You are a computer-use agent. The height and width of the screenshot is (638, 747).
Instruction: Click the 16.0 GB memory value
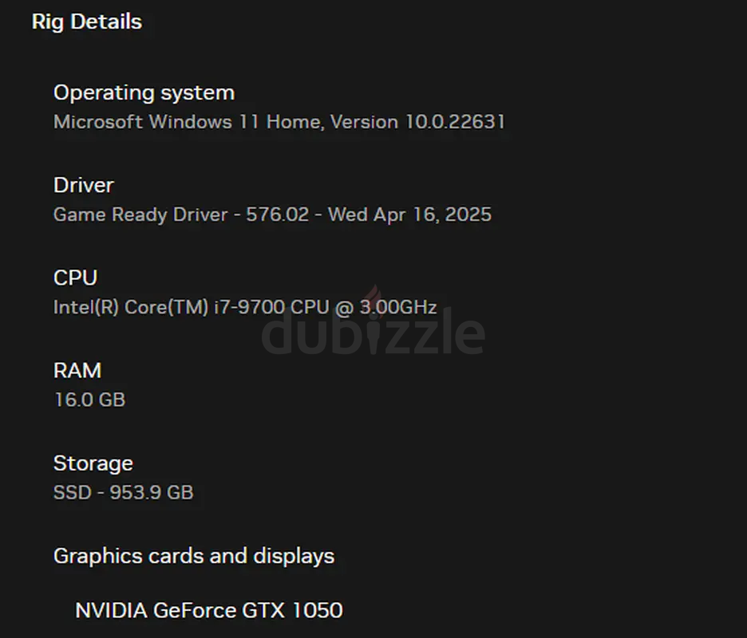point(89,400)
